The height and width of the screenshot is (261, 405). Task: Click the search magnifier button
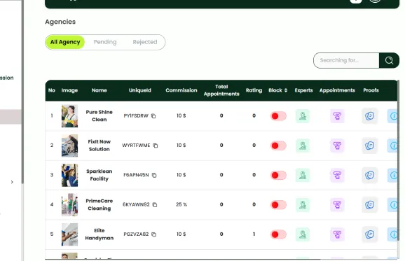pyautogui.click(x=389, y=60)
